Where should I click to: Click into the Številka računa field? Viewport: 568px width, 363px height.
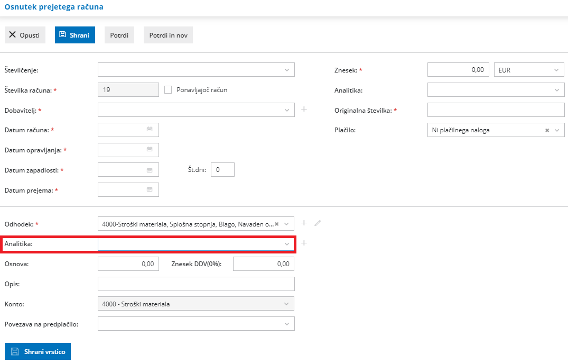click(x=128, y=89)
